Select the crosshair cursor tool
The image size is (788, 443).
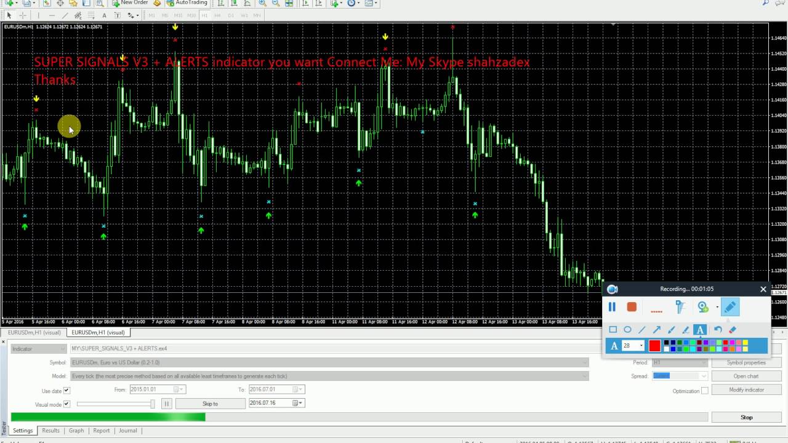tap(23, 15)
